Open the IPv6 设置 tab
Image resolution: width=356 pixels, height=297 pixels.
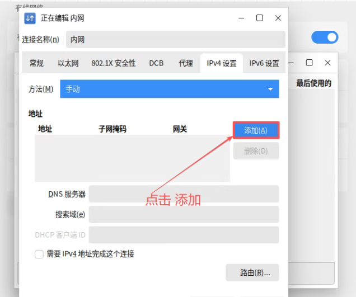(x=264, y=63)
